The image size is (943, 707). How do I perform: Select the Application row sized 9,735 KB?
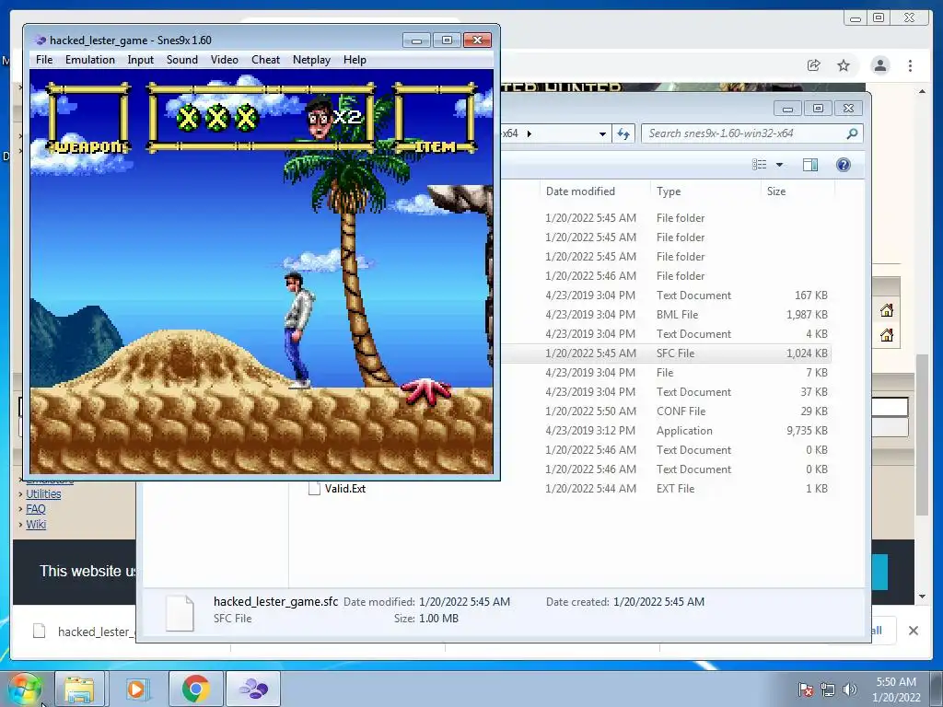point(666,431)
